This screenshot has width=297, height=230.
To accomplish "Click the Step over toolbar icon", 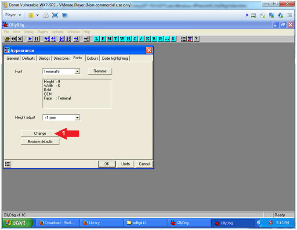I will 54,39.
